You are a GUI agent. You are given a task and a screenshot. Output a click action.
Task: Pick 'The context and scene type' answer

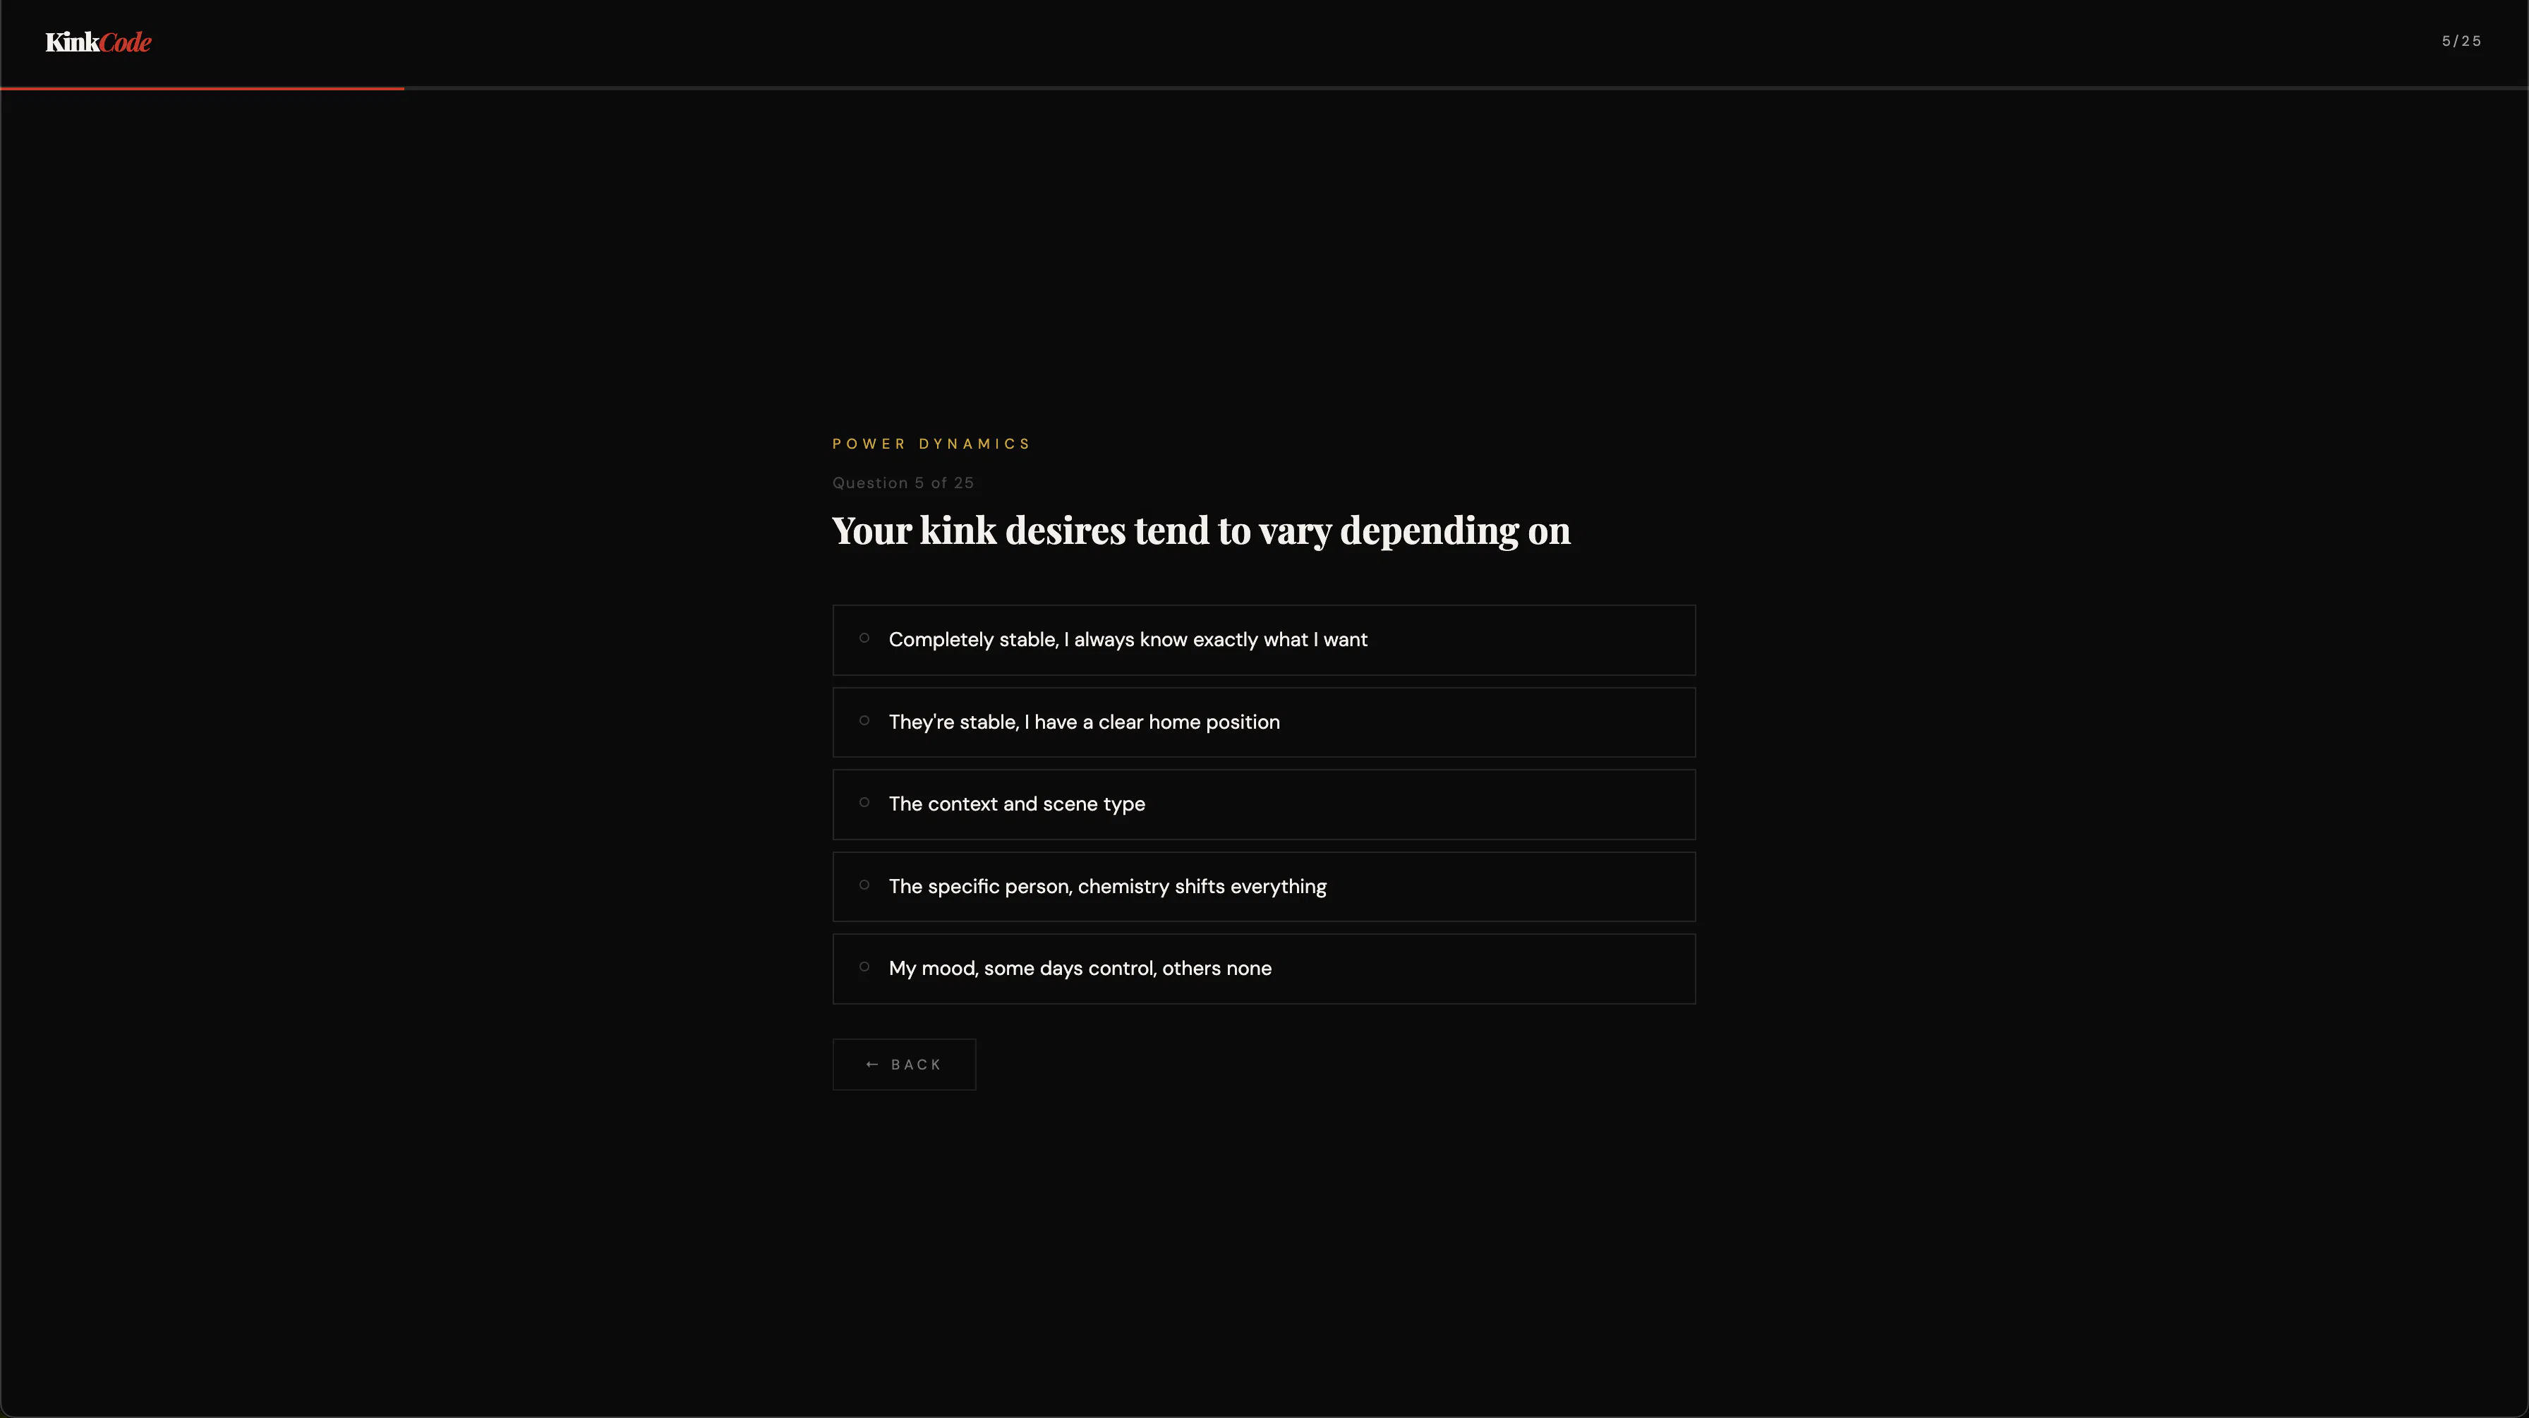[x=1264, y=805]
